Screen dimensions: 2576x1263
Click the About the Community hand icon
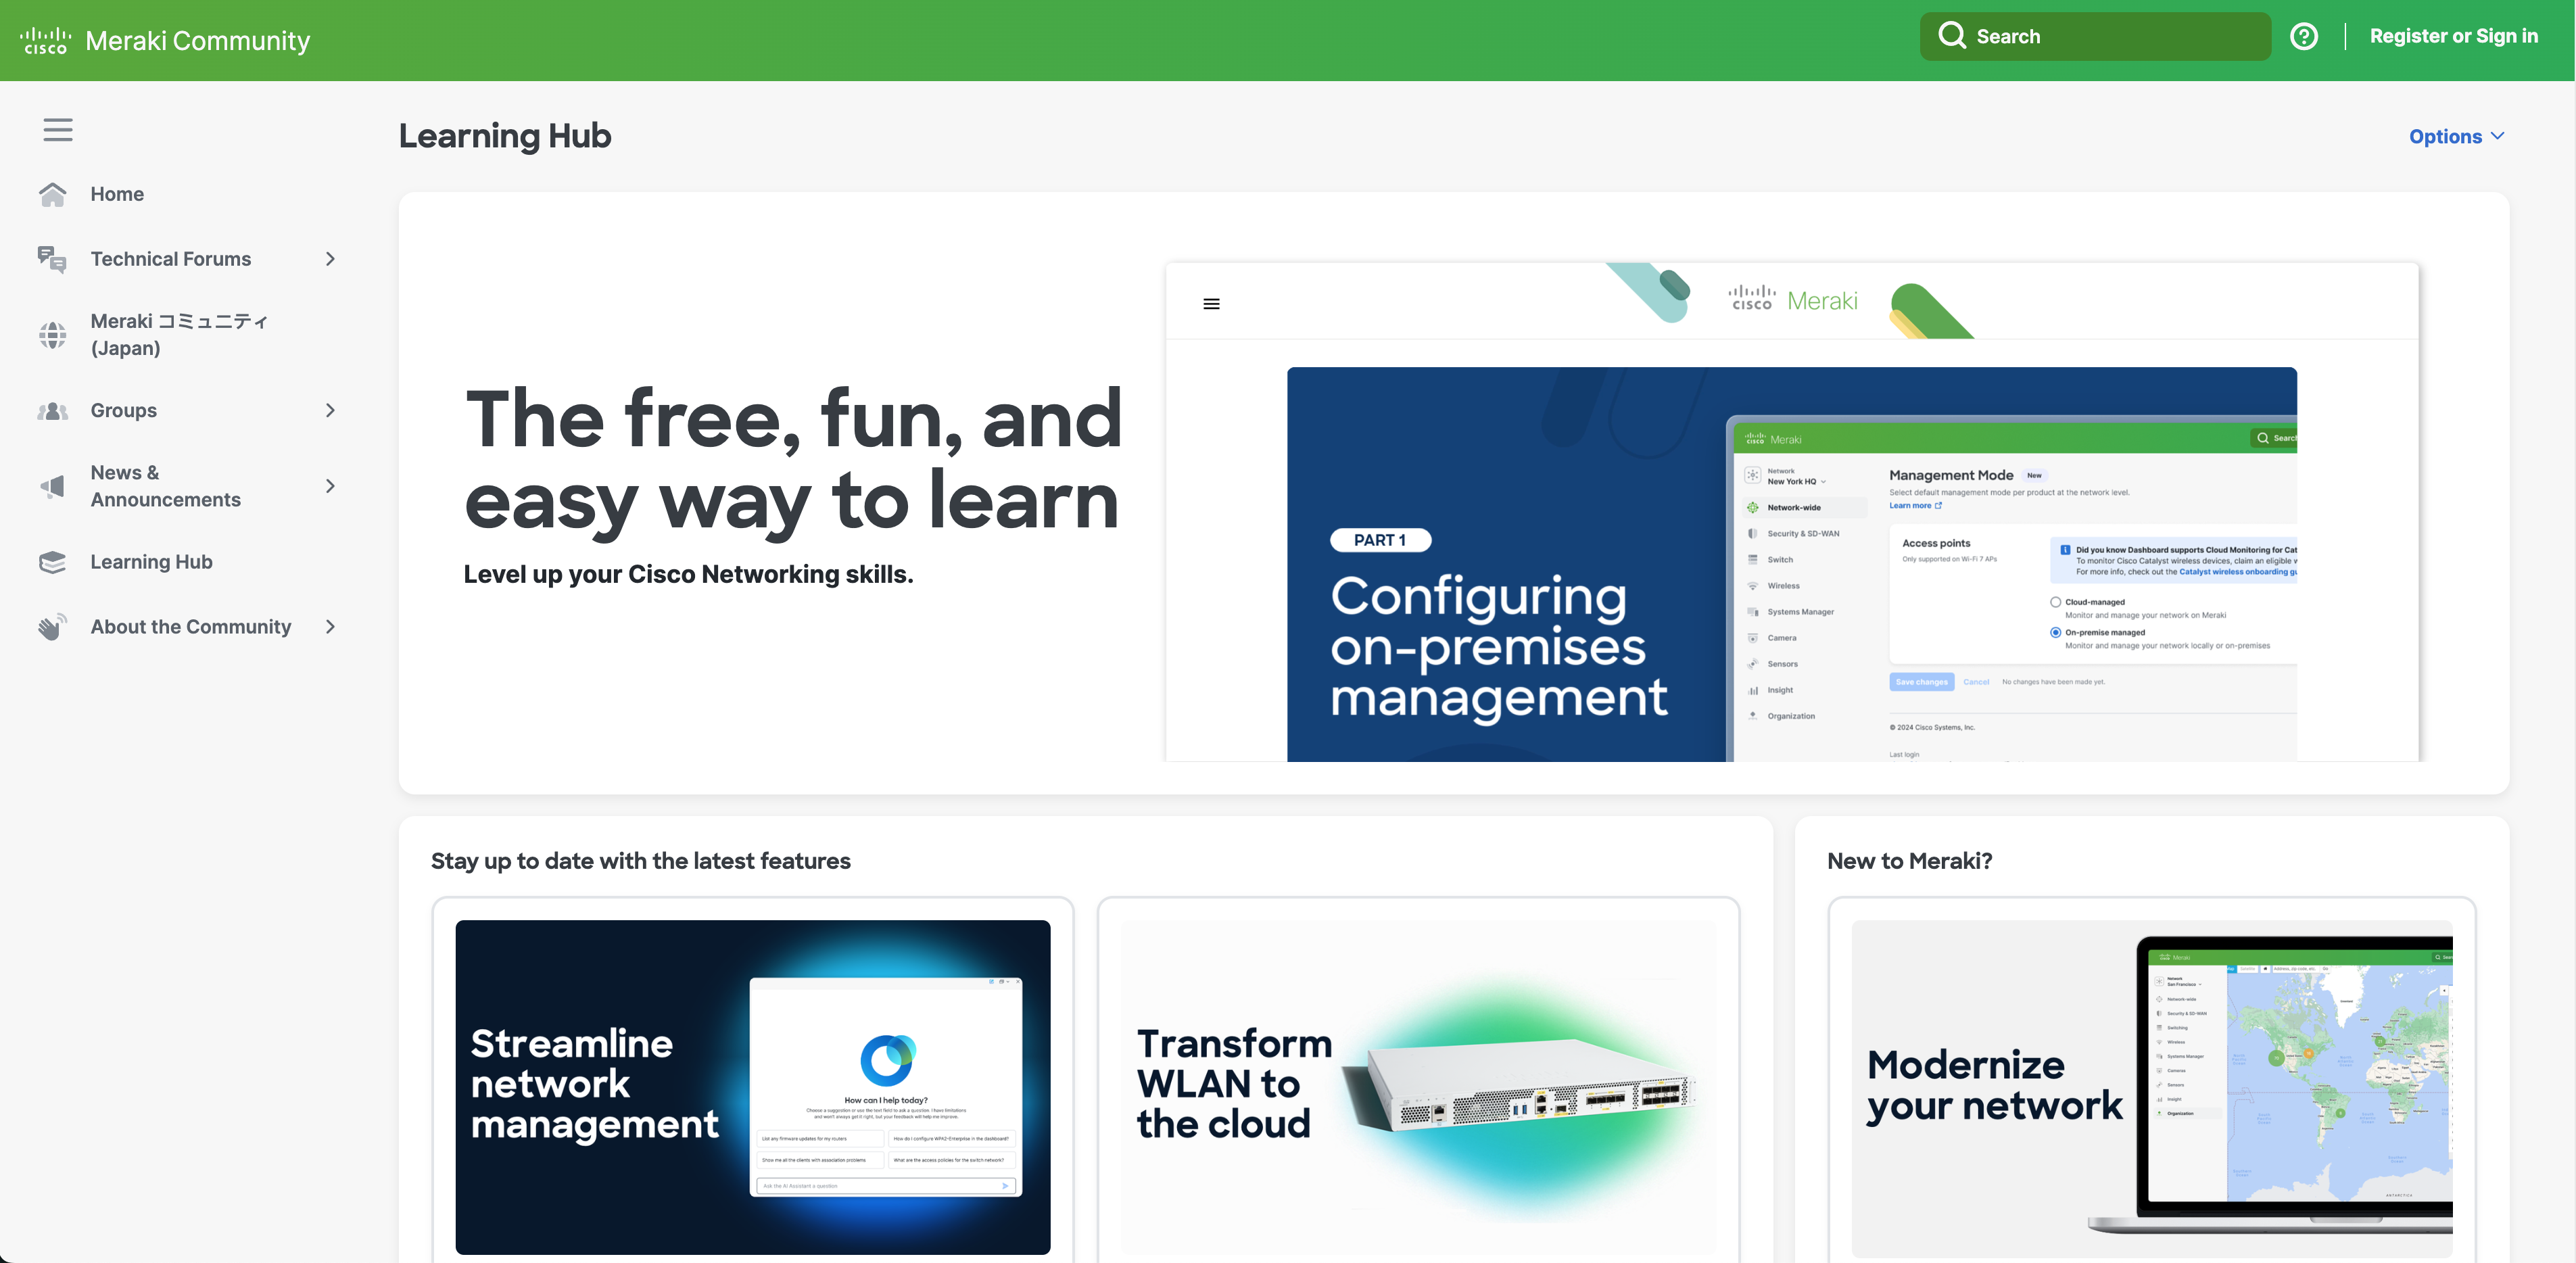pyautogui.click(x=52, y=627)
